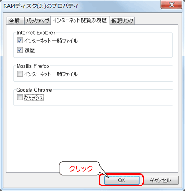Enable Mozilla Firefox インターネット一時ファイル checkbox box
The image size is (185, 191).
(20, 74)
